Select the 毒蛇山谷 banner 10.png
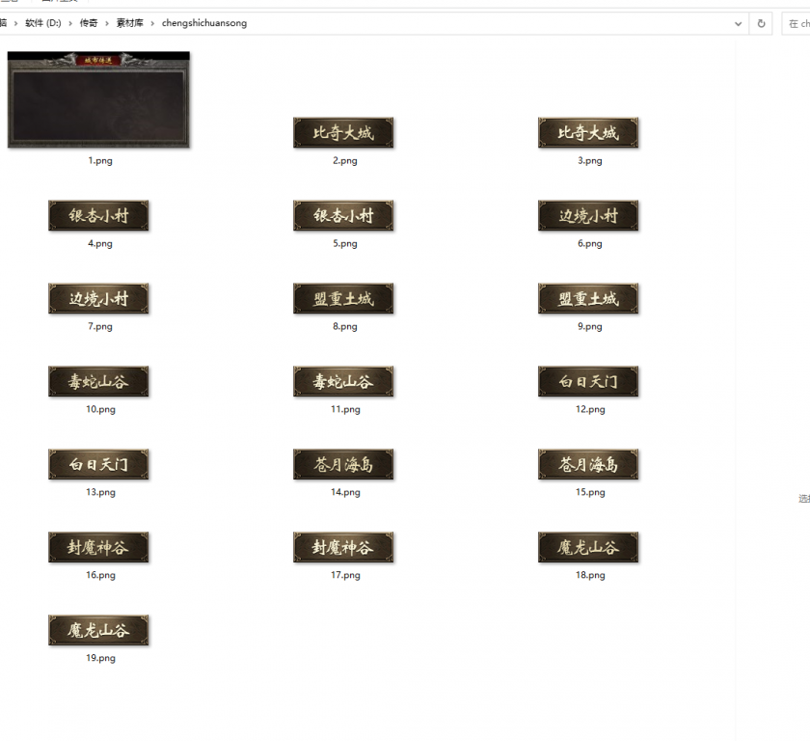The height and width of the screenshot is (741, 810). pos(98,382)
